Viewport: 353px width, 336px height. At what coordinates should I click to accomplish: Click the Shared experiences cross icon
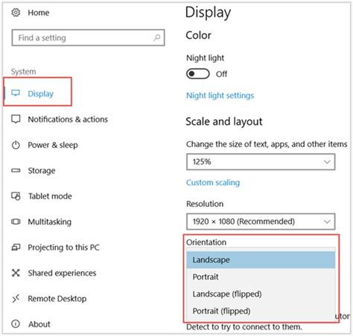(x=16, y=273)
